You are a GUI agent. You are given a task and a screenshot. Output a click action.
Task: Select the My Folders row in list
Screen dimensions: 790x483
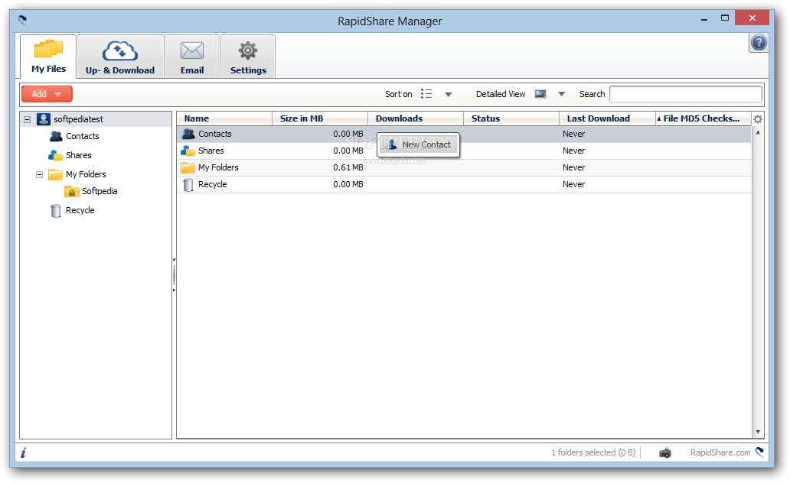(x=464, y=167)
